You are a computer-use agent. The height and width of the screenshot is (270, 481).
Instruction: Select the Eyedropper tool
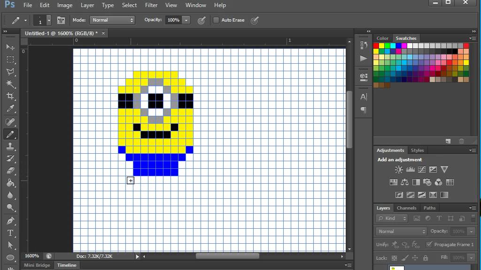tap(10, 108)
